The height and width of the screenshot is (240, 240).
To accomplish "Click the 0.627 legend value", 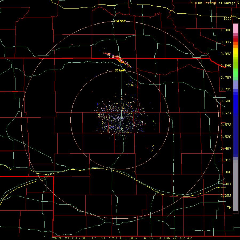I will click(x=226, y=113).
